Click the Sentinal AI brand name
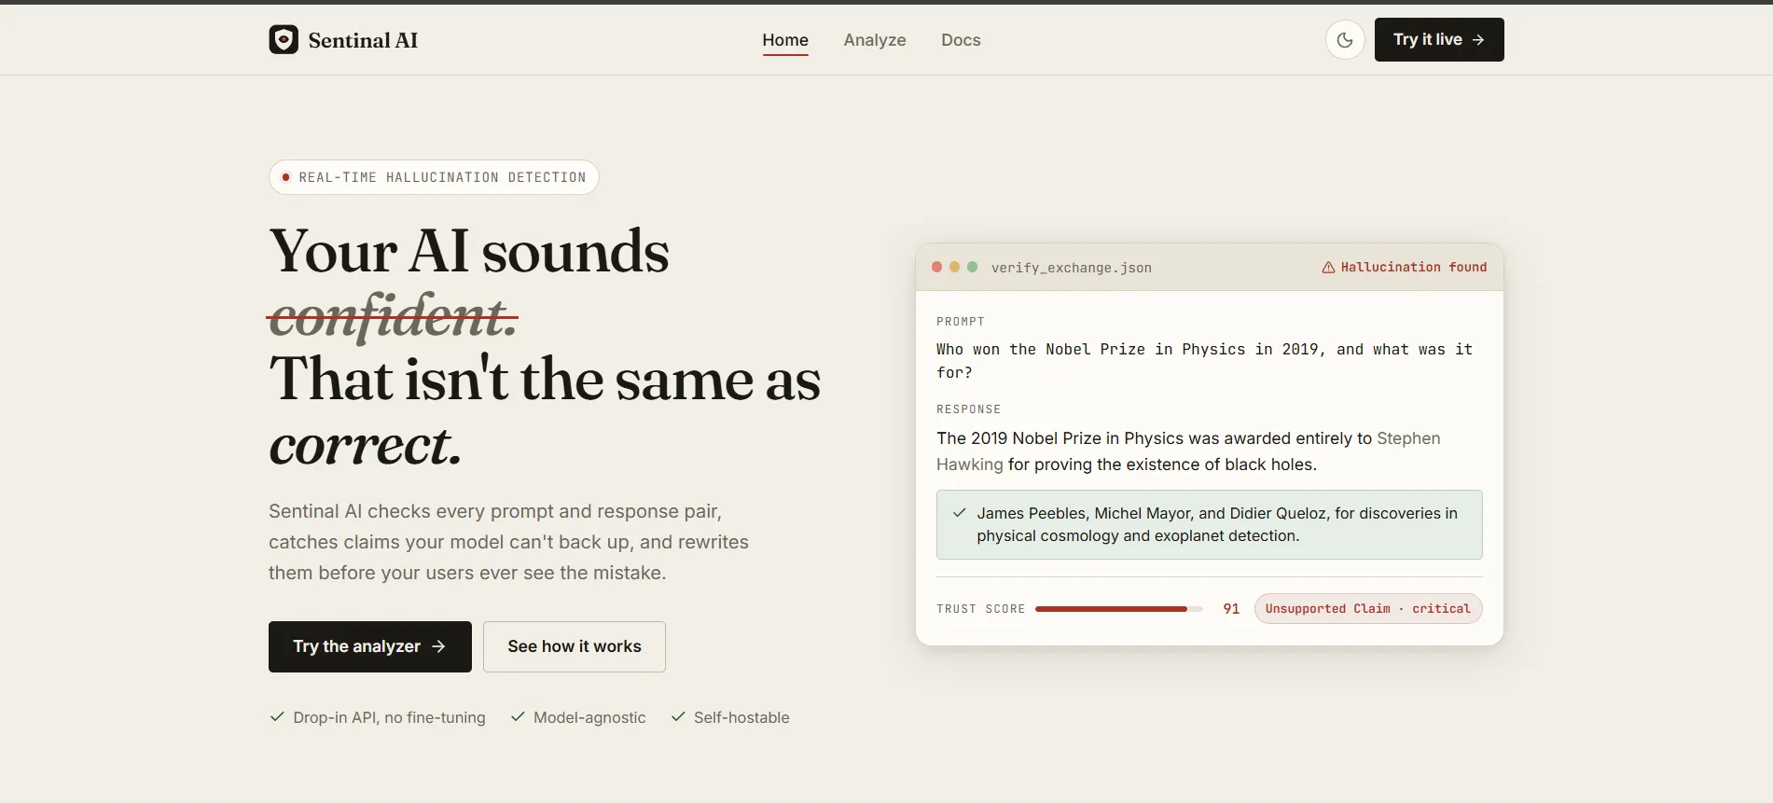Screen dimensions: 1773x804 point(363,40)
